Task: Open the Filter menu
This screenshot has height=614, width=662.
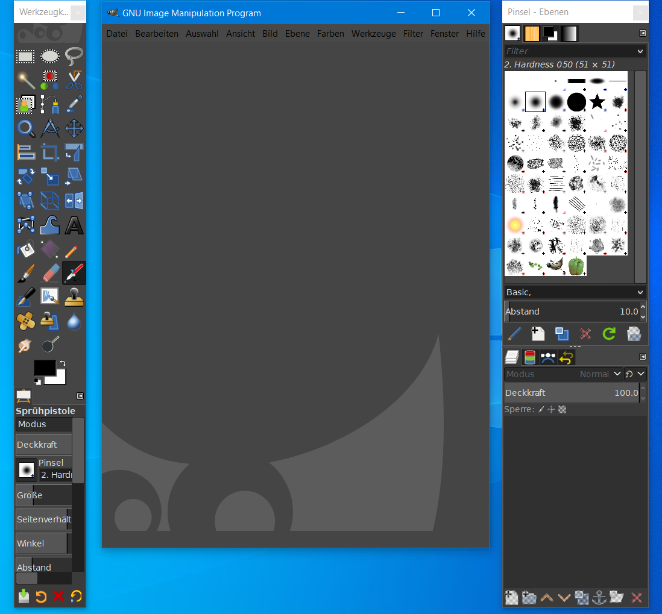Action: (x=413, y=34)
